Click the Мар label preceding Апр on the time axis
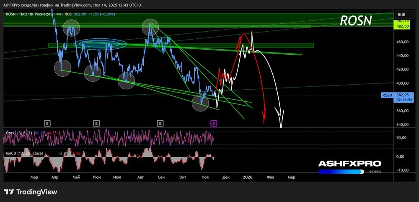 point(34,177)
